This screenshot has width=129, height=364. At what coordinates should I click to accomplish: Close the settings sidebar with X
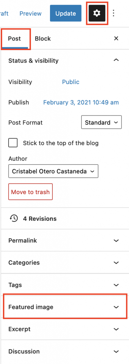click(x=116, y=38)
